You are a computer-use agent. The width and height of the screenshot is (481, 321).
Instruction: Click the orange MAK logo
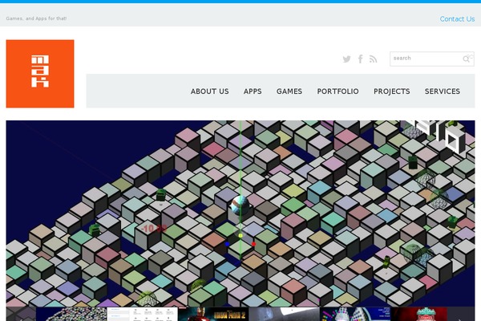click(x=40, y=74)
